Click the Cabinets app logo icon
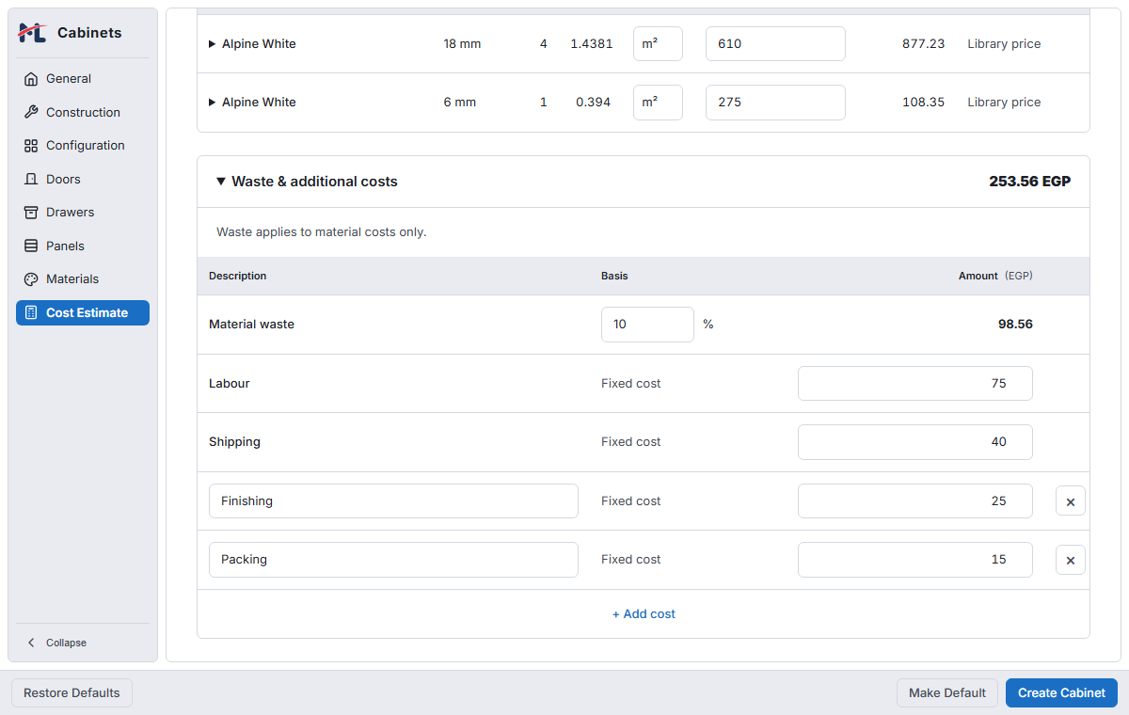Screen dimensions: 1129x715 [x=32, y=33]
